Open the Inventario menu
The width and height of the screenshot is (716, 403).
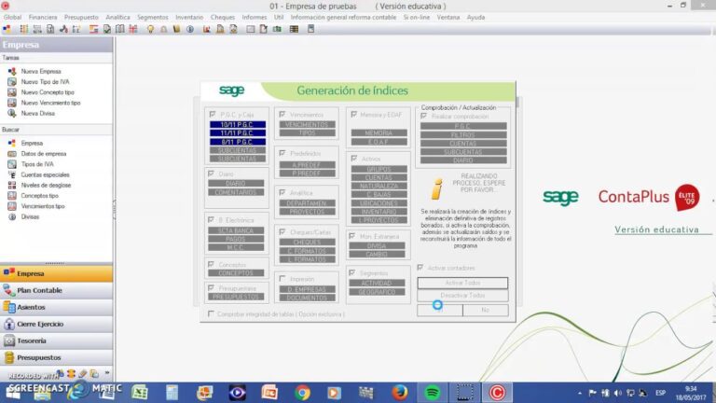[x=189, y=17]
